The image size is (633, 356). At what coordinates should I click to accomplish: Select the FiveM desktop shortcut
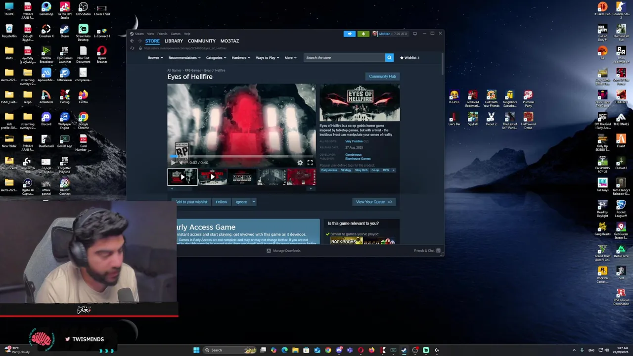(x=621, y=142)
